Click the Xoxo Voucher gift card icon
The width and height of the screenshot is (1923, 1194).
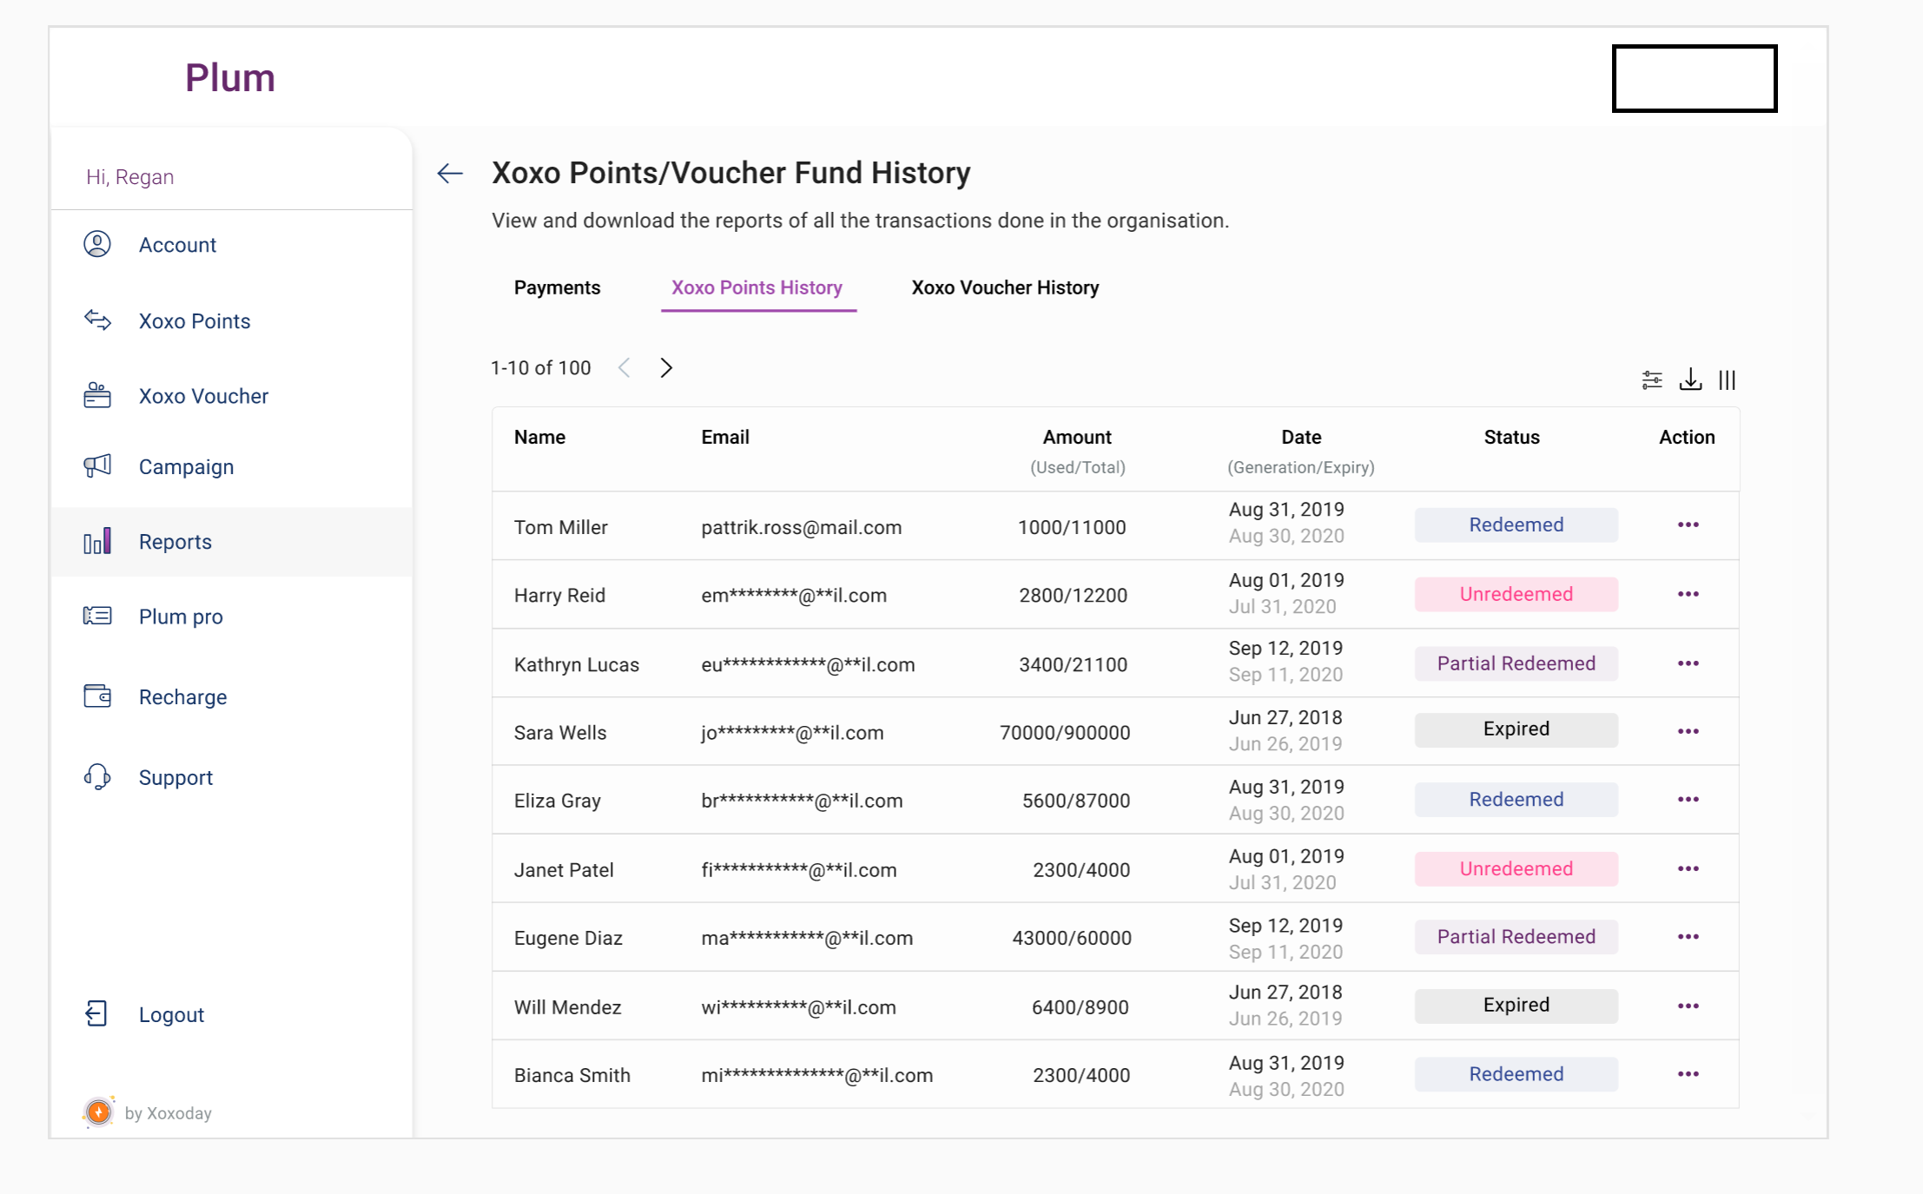[97, 396]
